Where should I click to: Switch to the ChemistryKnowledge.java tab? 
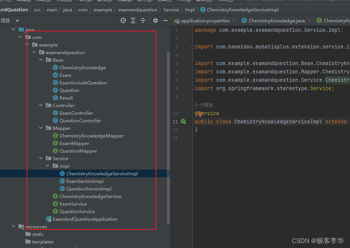276,21
